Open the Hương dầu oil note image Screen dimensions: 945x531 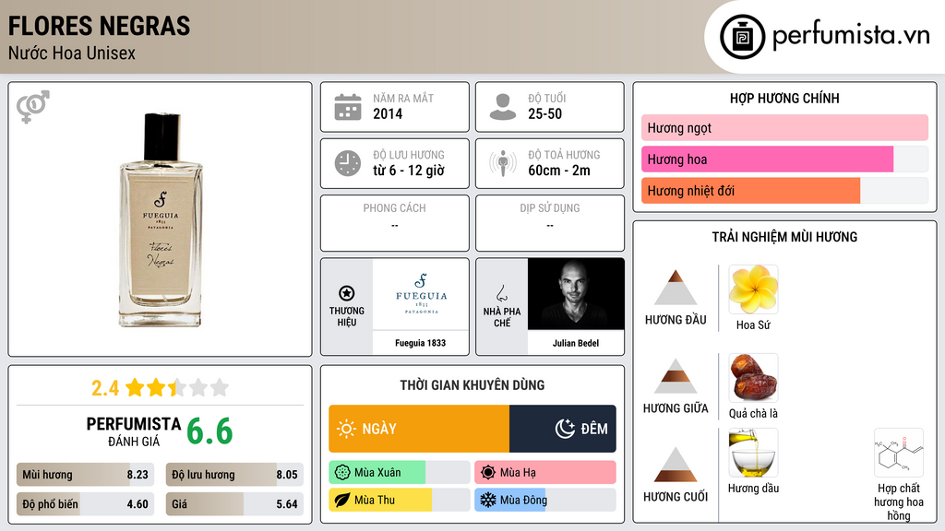[x=753, y=453]
